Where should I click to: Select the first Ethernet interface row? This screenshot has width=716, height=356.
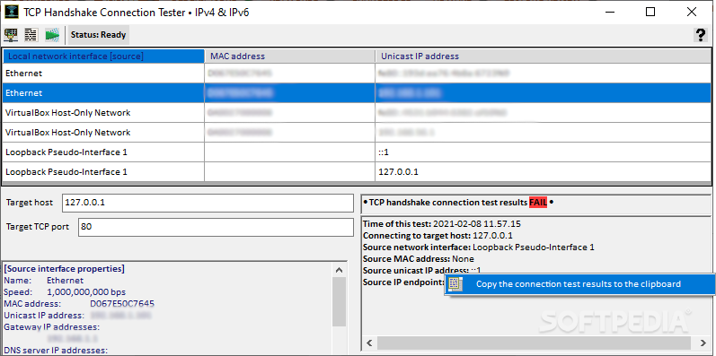pos(357,73)
